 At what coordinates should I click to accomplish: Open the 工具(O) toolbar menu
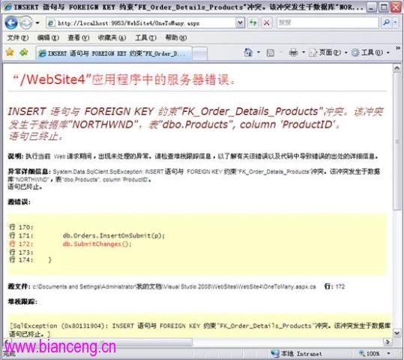click(370, 52)
